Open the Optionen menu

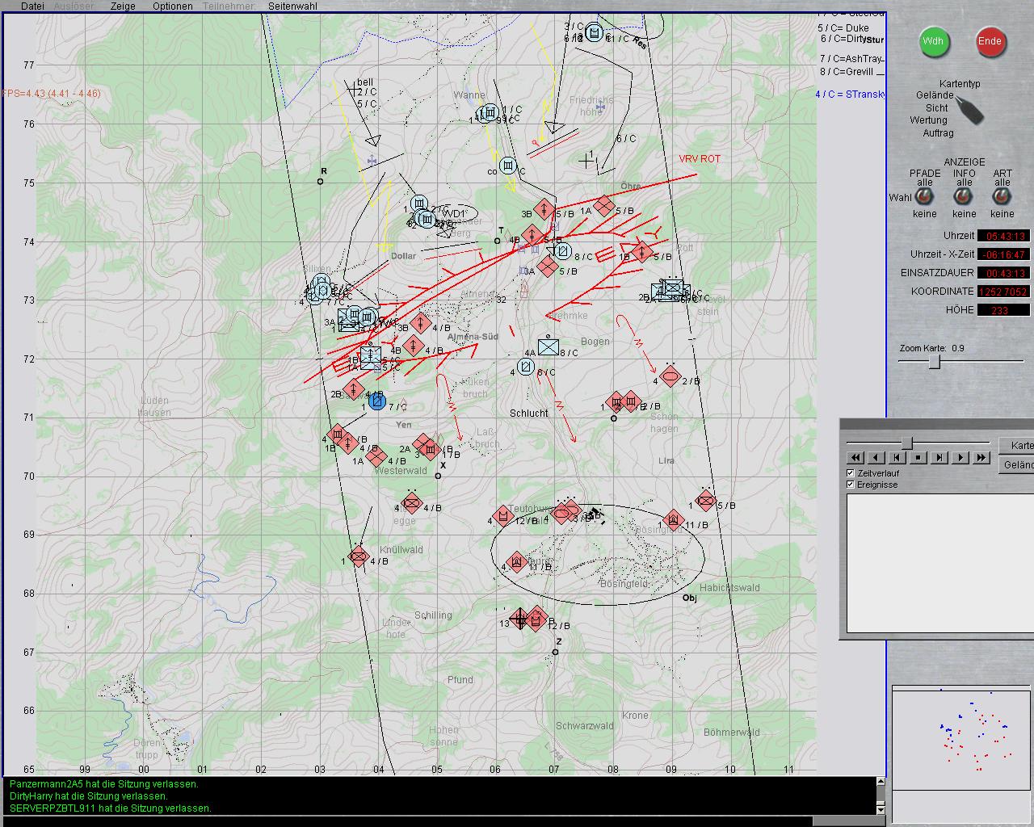point(173,6)
